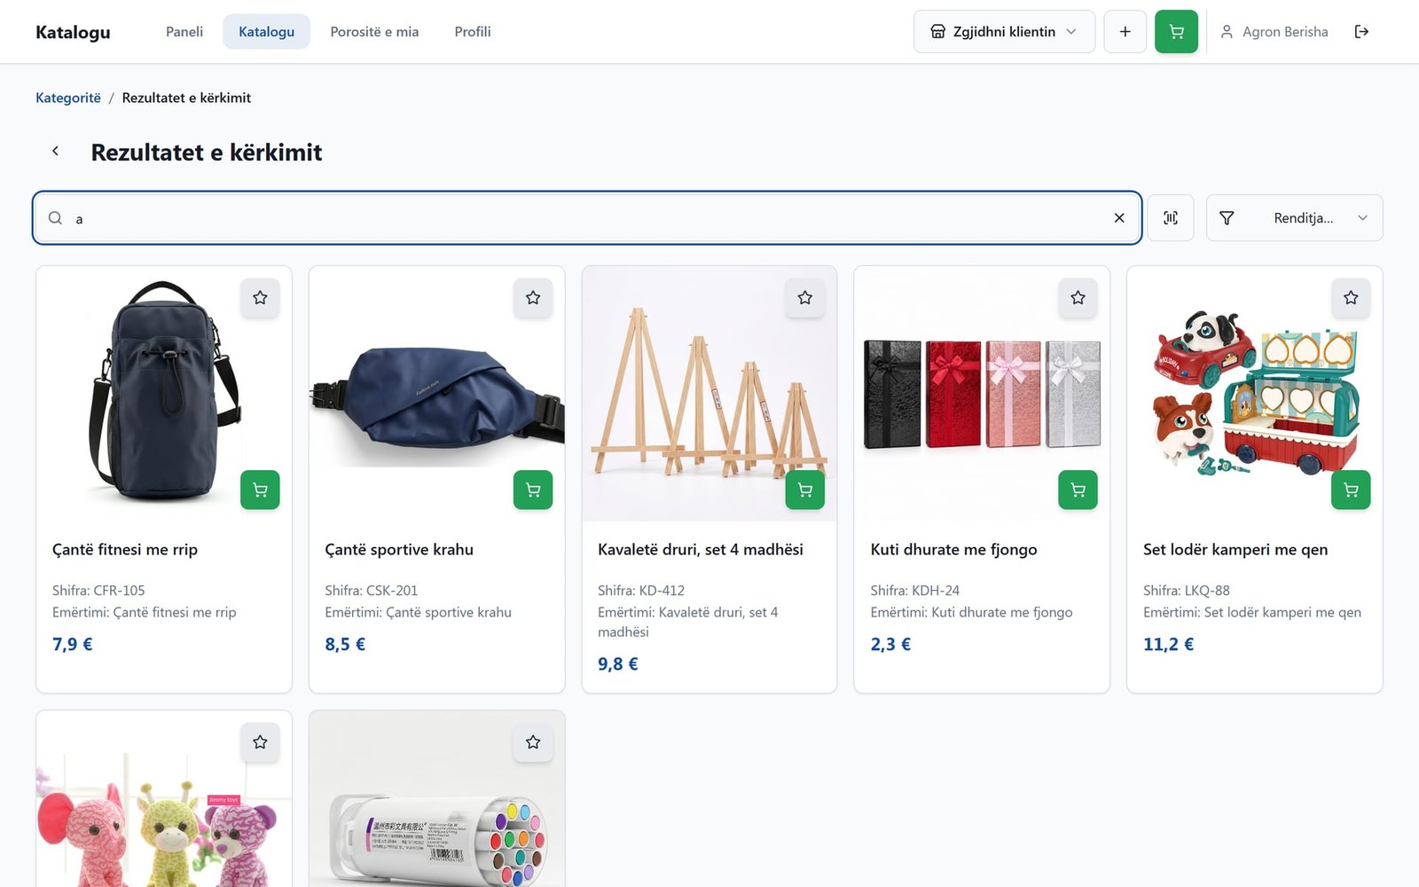
Task: Click Agron Berisha user name
Action: click(1285, 32)
